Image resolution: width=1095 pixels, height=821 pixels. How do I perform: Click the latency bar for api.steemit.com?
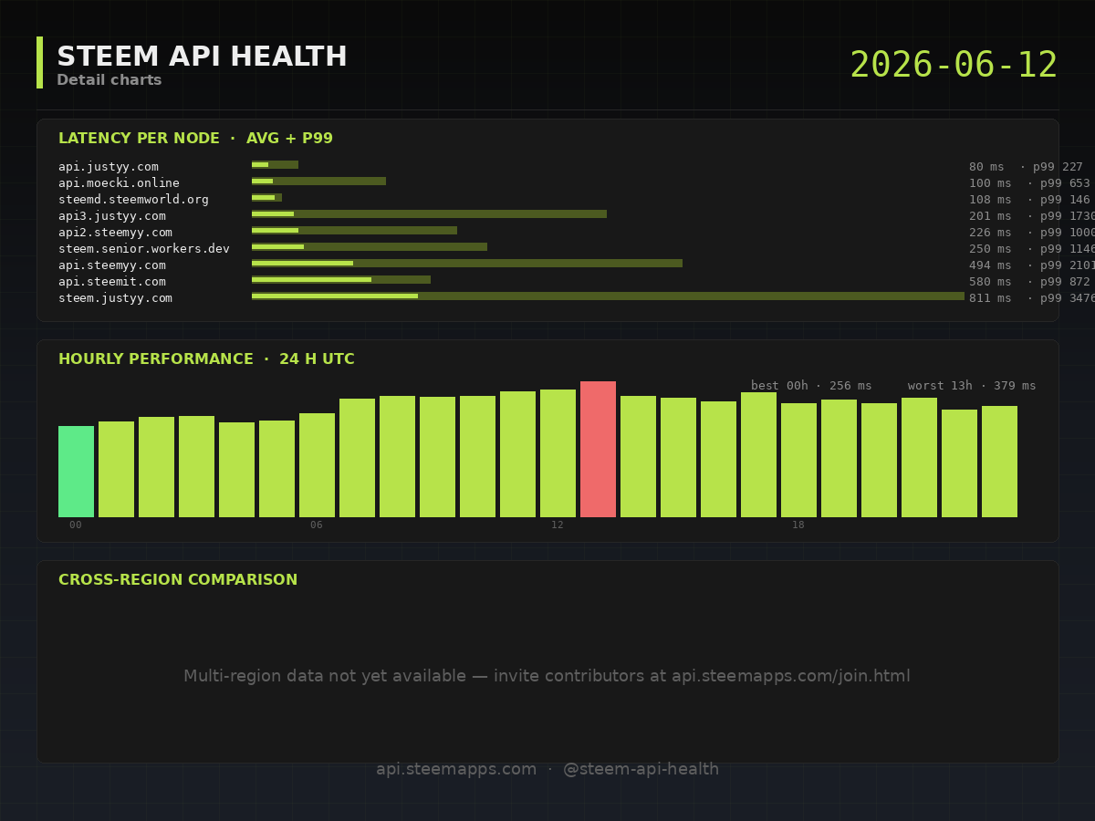(341, 280)
